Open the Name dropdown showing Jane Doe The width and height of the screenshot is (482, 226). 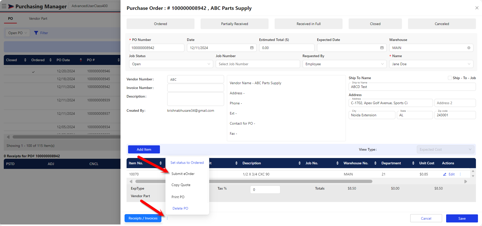[431, 64]
